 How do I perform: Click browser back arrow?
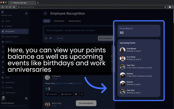(3, 7)
